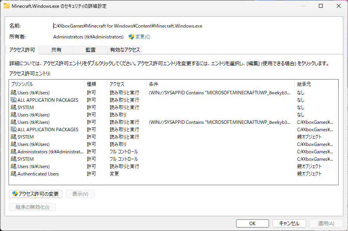Click the 適用(A) button
348x231 pixels.
pos(326,223)
